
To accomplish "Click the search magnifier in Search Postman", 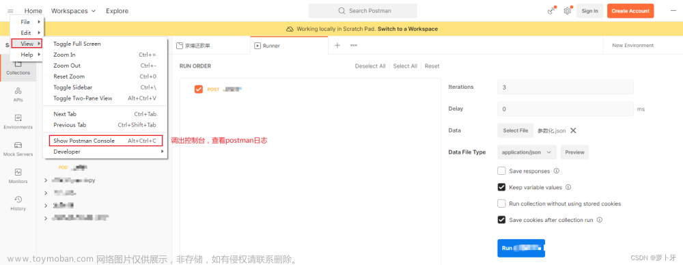I will point(342,11).
